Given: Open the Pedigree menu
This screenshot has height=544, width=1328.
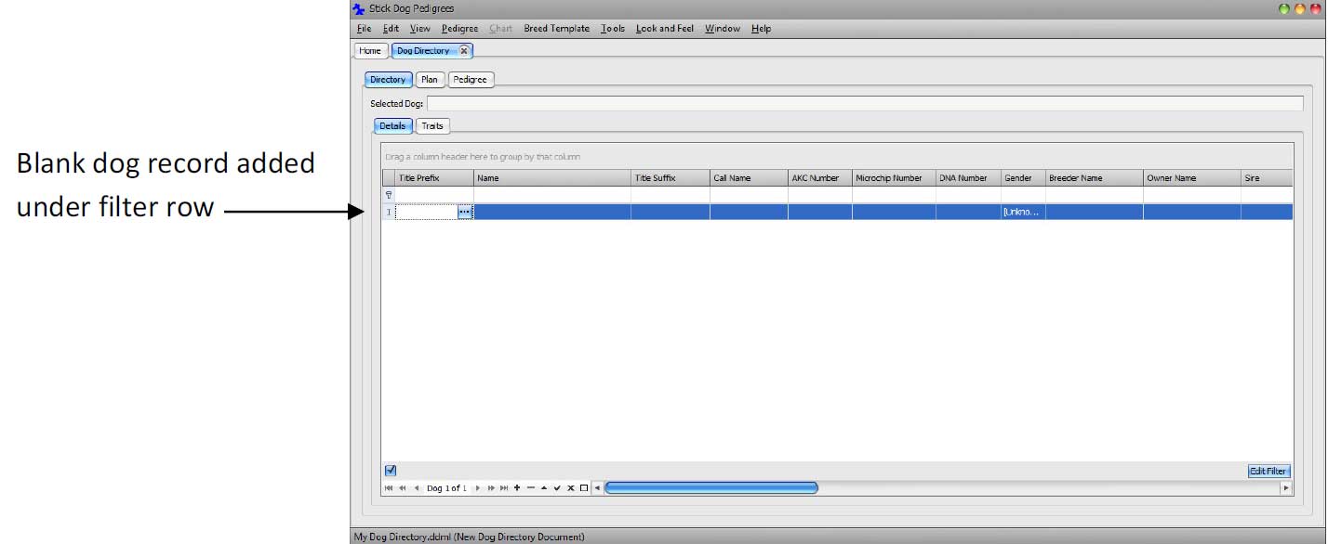Looking at the screenshot, I should [x=459, y=29].
